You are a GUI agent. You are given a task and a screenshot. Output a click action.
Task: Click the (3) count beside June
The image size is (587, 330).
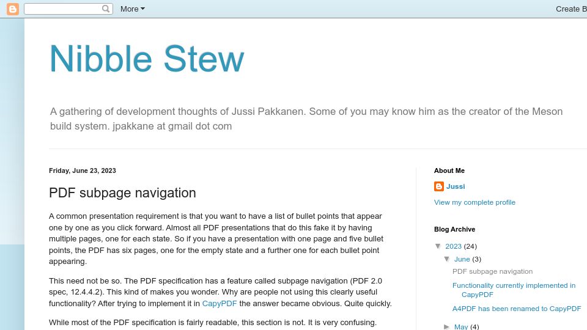tap(476, 259)
